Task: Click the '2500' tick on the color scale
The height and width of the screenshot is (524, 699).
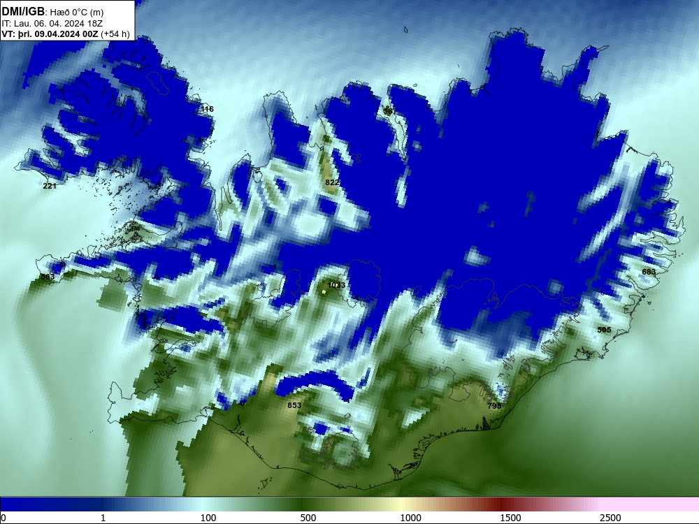Action: [x=610, y=518]
